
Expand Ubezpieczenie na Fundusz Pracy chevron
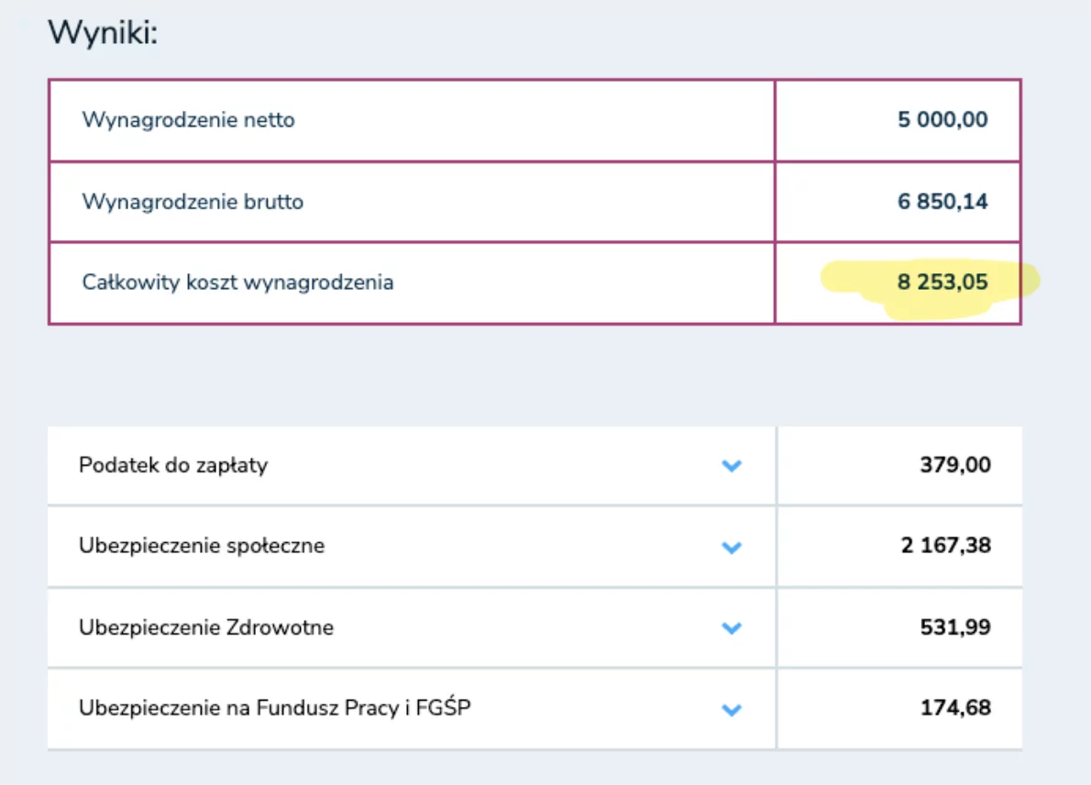click(732, 710)
